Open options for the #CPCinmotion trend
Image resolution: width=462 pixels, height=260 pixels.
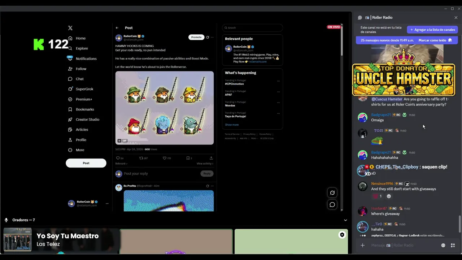[x=278, y=81]
